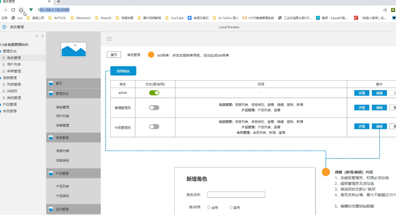
Task: Toggle the 普通管理员 status switch
Action: tap(154, 108)
